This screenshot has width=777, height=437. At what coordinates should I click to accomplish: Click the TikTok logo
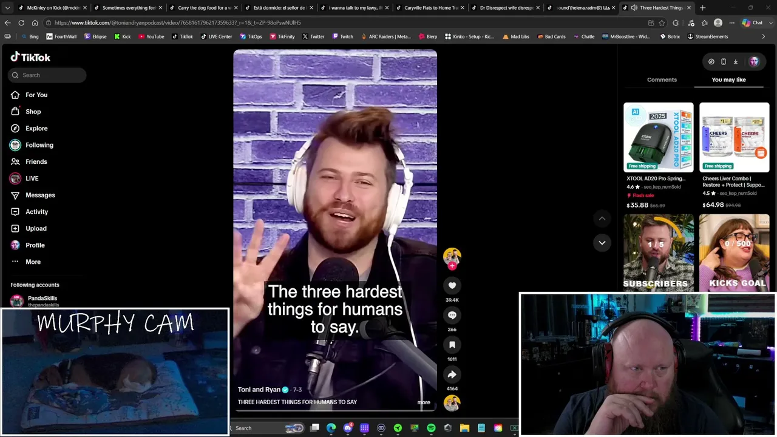click(30, 57)
